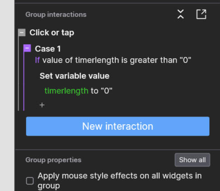Click Show all group properties button

click(192, 160)
